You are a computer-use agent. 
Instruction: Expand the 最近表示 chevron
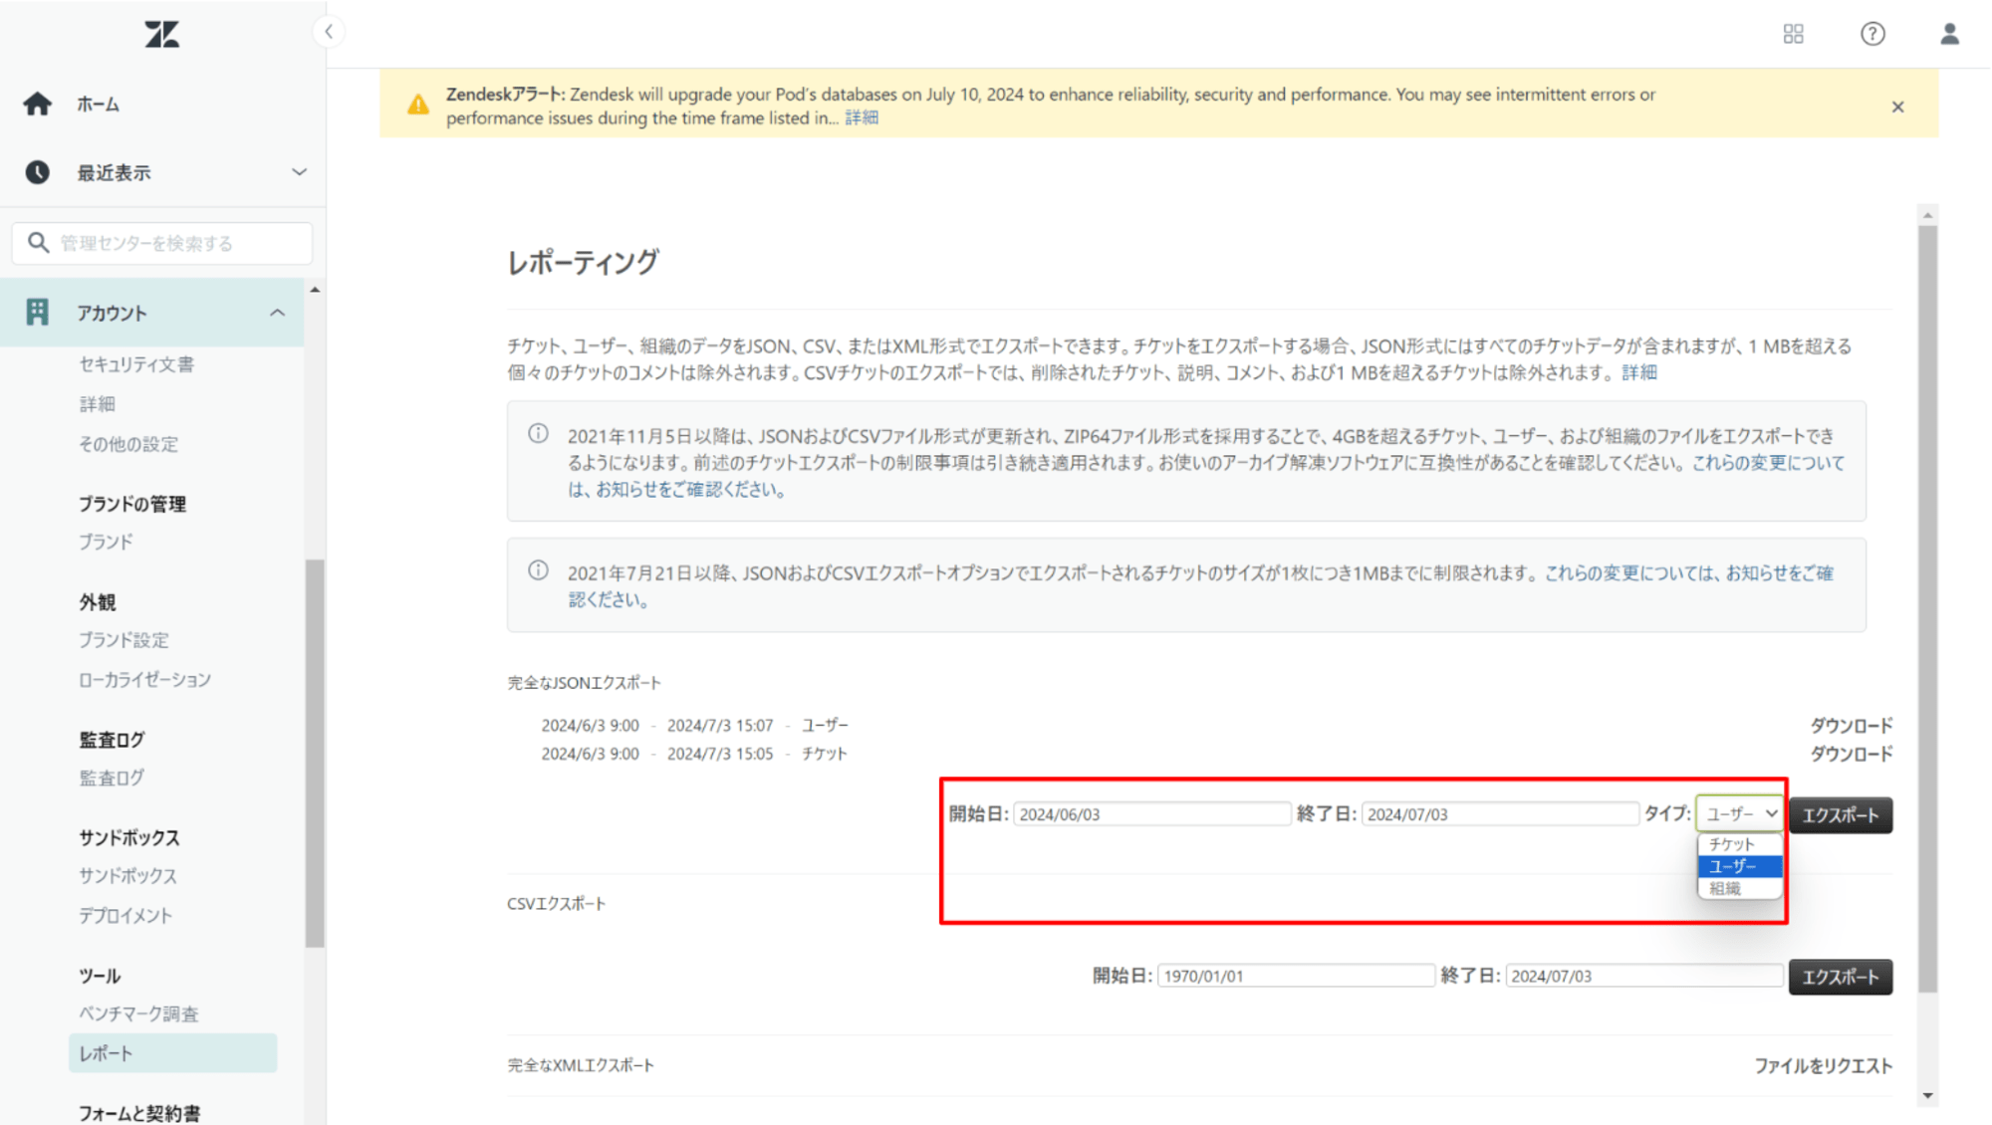pyautogui.click(x=299, y=172)
